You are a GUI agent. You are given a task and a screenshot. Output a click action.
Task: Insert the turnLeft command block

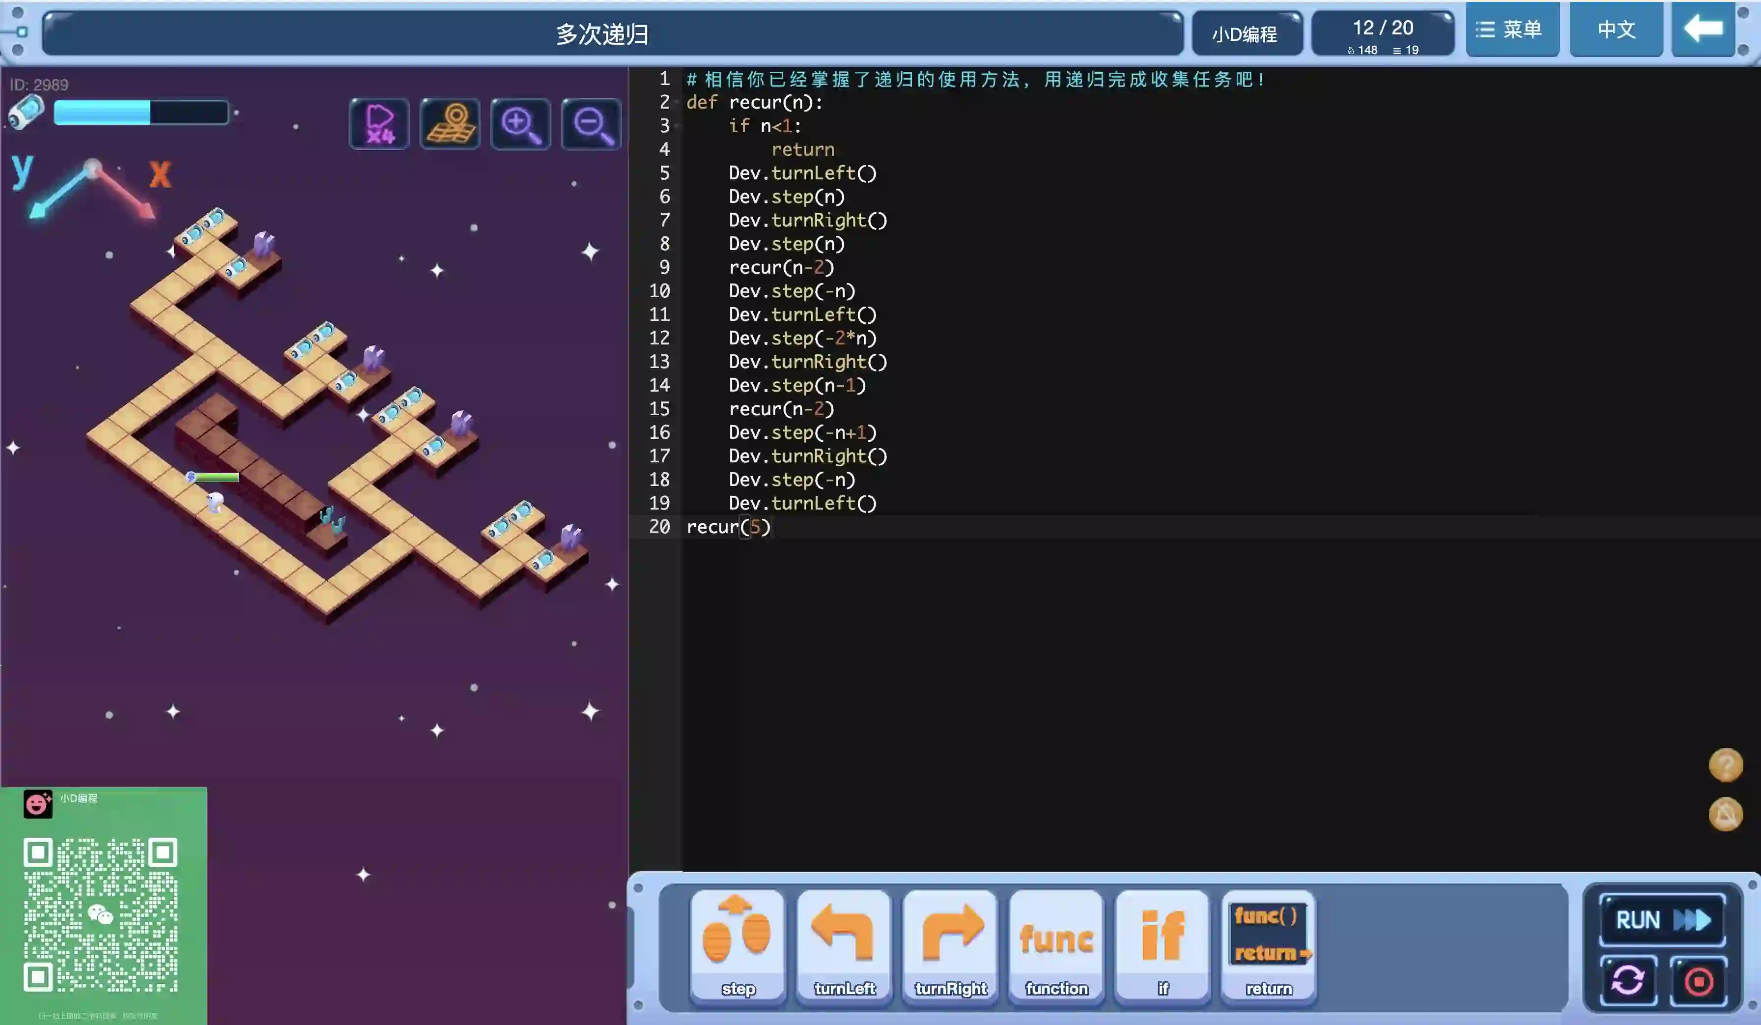tap(844, 944)
